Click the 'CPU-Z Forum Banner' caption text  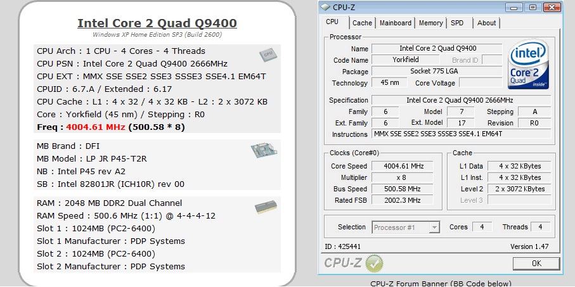tap(441, 283)
